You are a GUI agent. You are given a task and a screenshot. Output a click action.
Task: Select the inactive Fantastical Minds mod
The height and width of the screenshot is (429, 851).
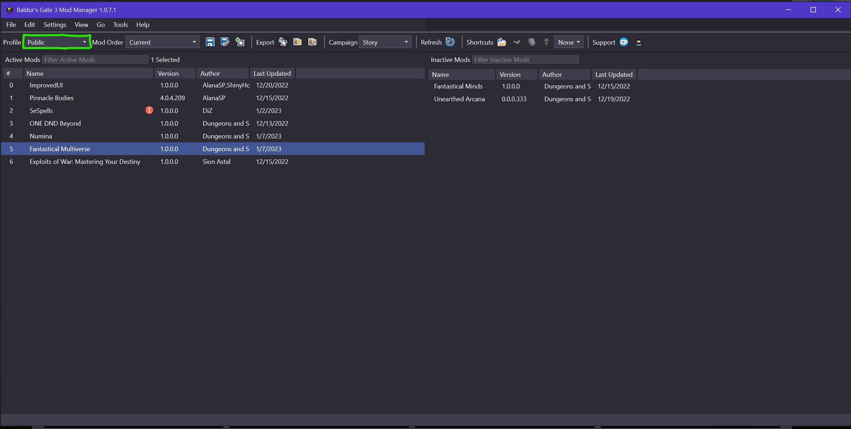coord(639,86)
